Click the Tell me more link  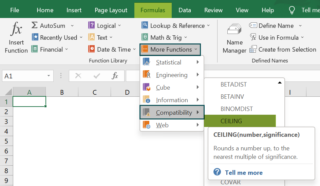[244, 172]
